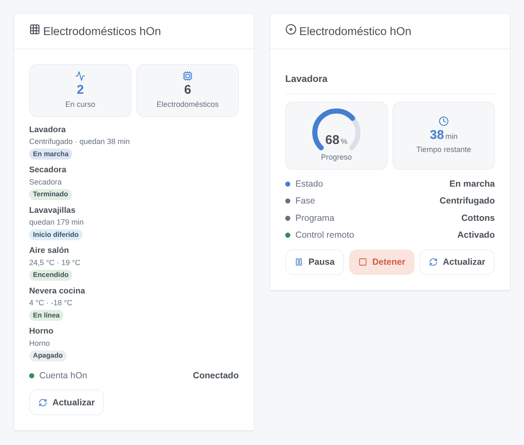Click the activity pulse icon above En curso

pyautogui.click(x=80, y=76)
